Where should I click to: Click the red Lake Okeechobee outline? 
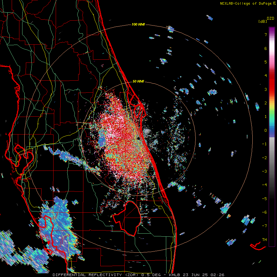pos(127,218)
